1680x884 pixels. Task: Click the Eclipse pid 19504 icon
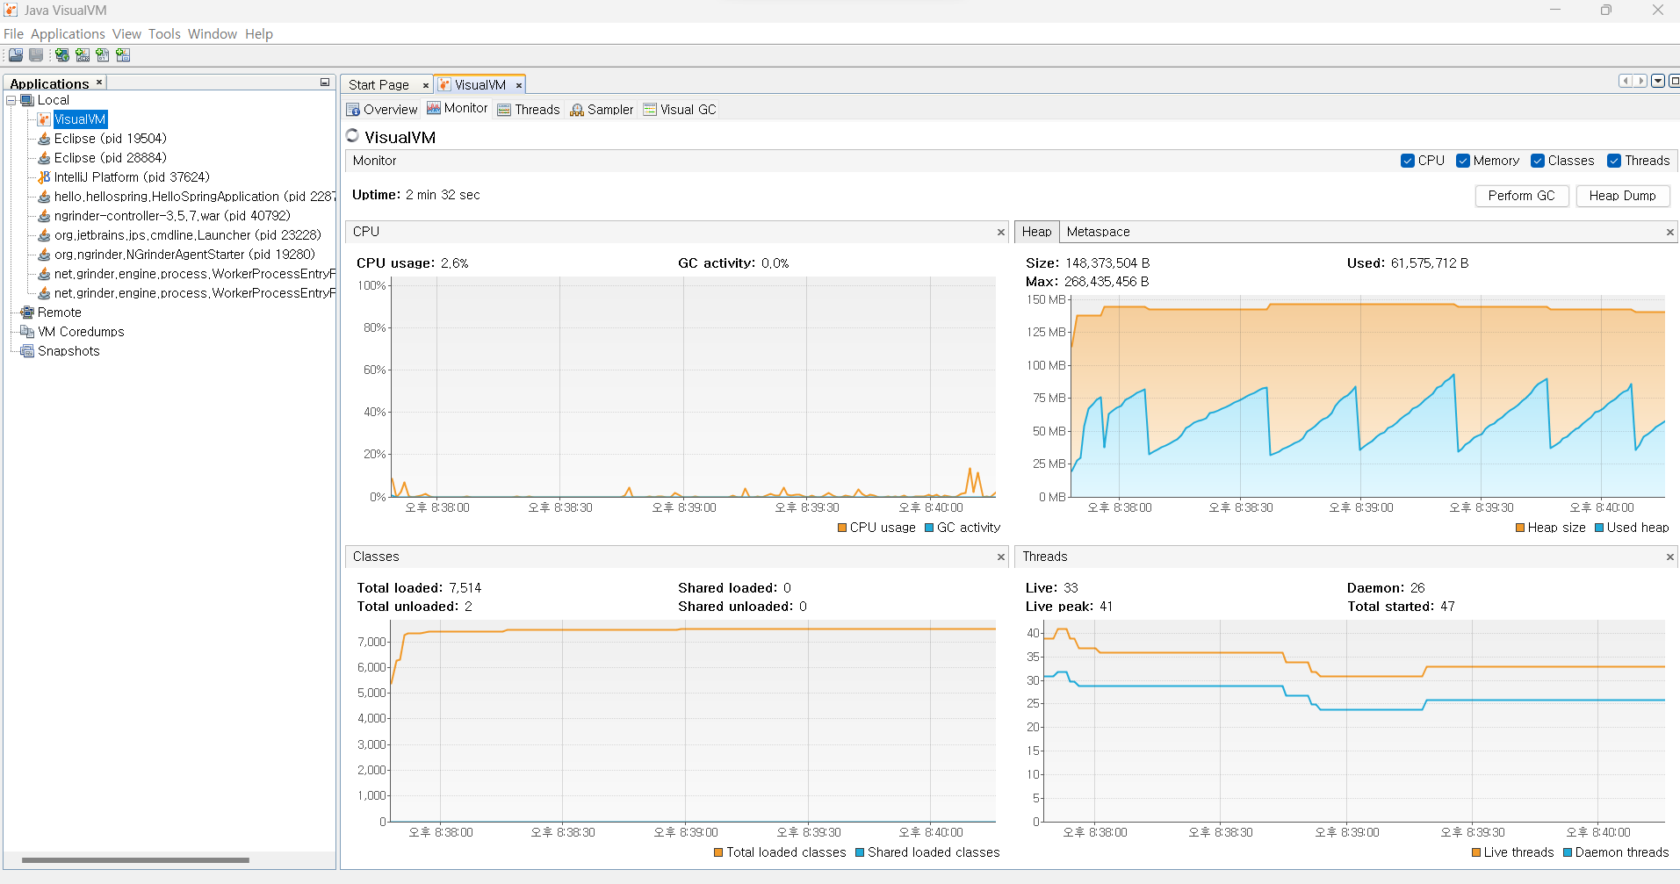tap(44, 139)
